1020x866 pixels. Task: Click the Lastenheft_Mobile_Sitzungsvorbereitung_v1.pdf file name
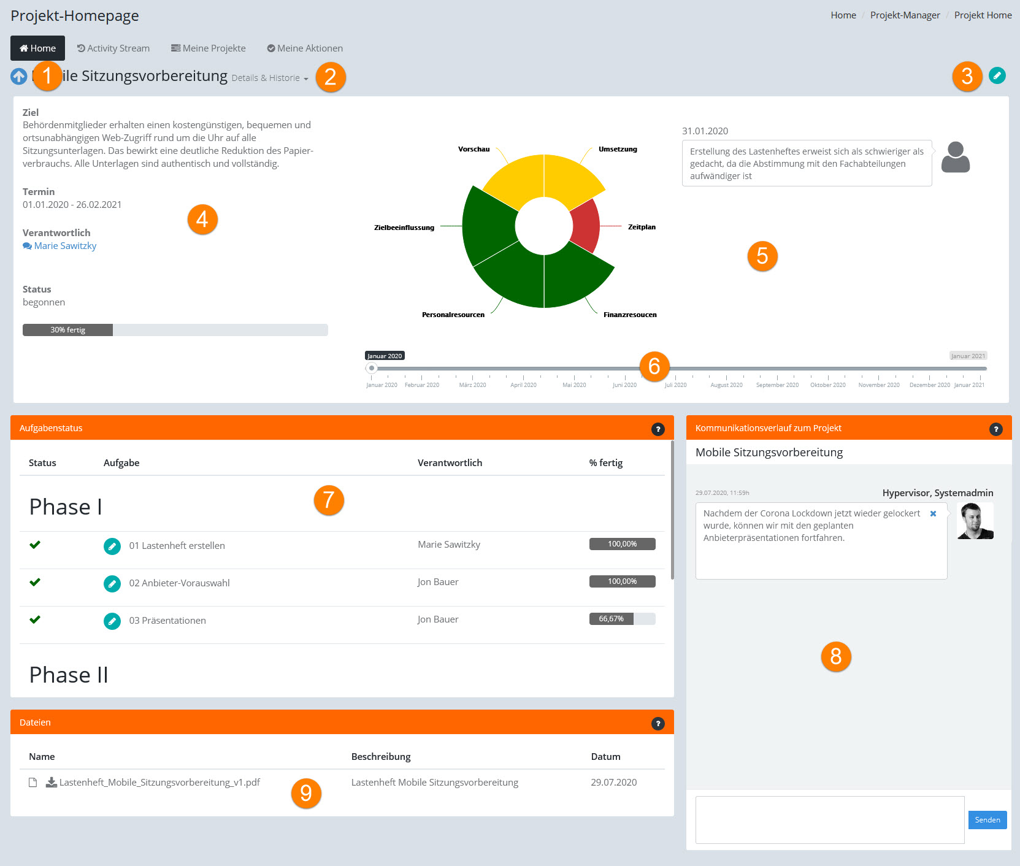(159, 783)
